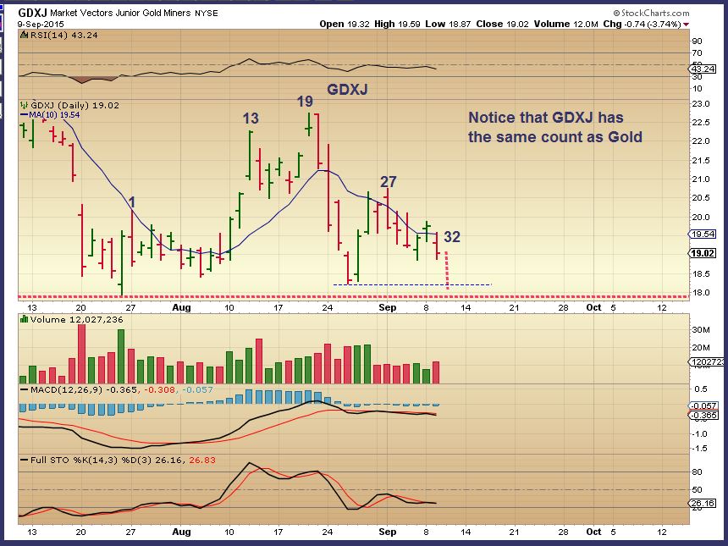
Task: Click the 'GDXJ (Daily) 19.02' legend
Action: pyautogui.click(x=74, y=106)
